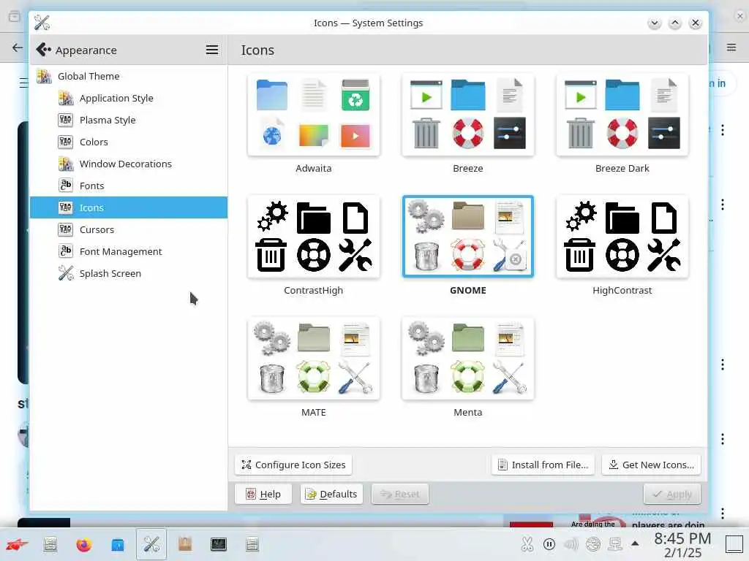749x561 pixels.
Task: Open Colors settings
Action: 128,142
